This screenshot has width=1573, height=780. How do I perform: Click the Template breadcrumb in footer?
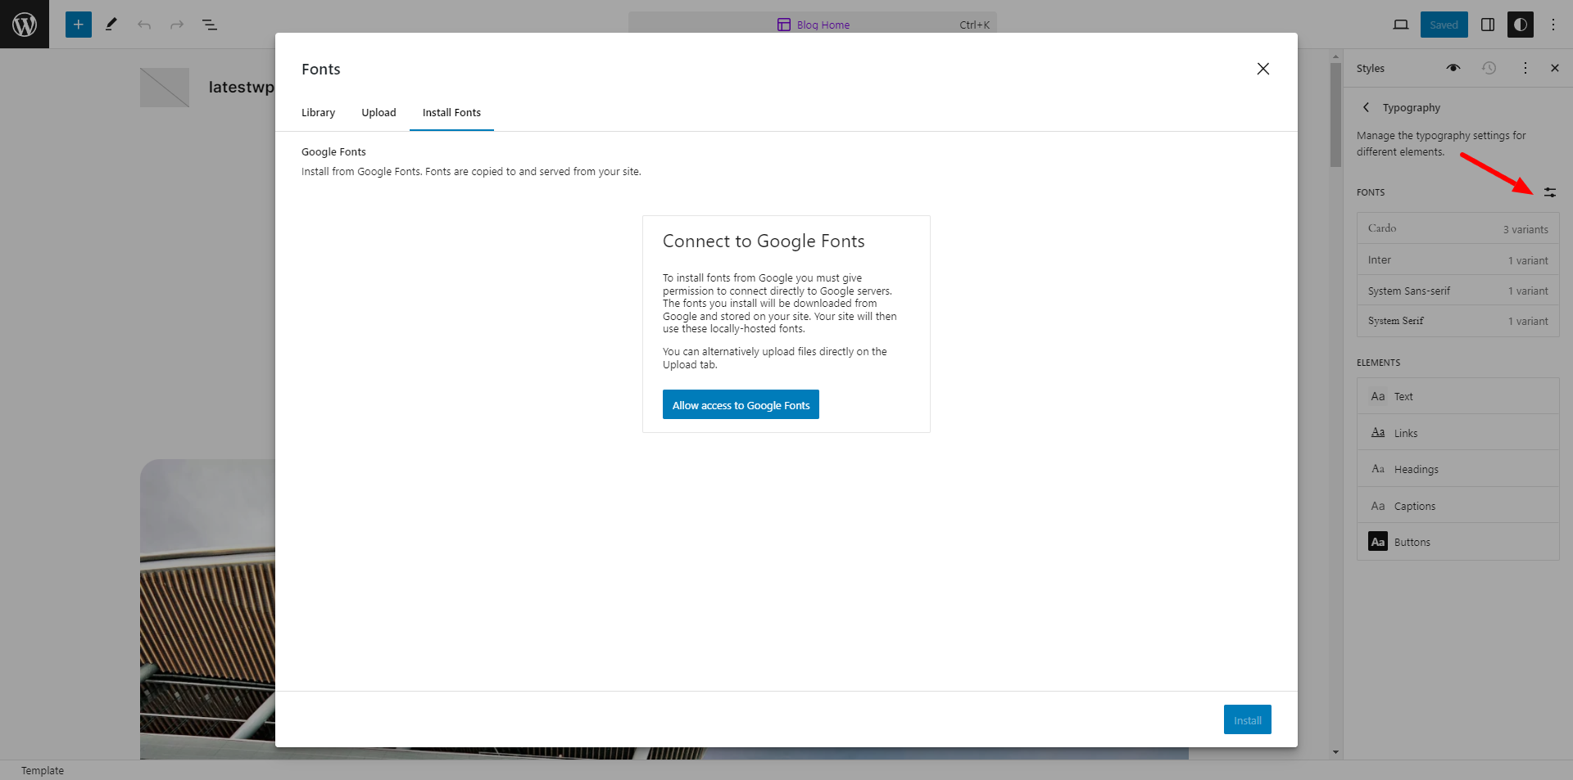43,770
